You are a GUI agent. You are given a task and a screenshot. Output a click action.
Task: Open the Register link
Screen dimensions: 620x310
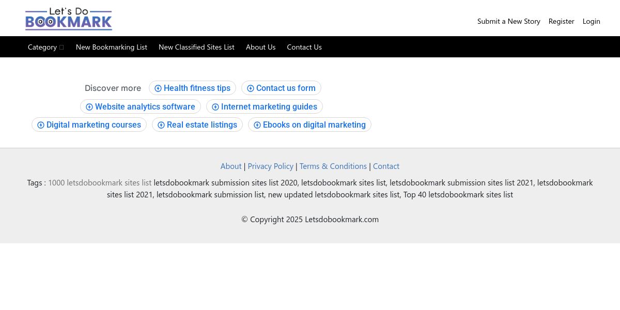562,21
